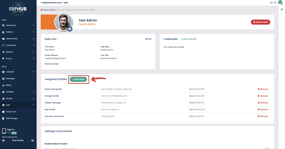Image resolution: width=285 pixels, height=149 pixels.
Task: Click the Orange Facility name
Action: (52, 96)
